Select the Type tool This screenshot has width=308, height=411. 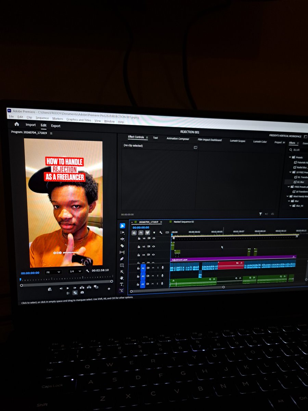pyautogui.click(x=122, y=284)
